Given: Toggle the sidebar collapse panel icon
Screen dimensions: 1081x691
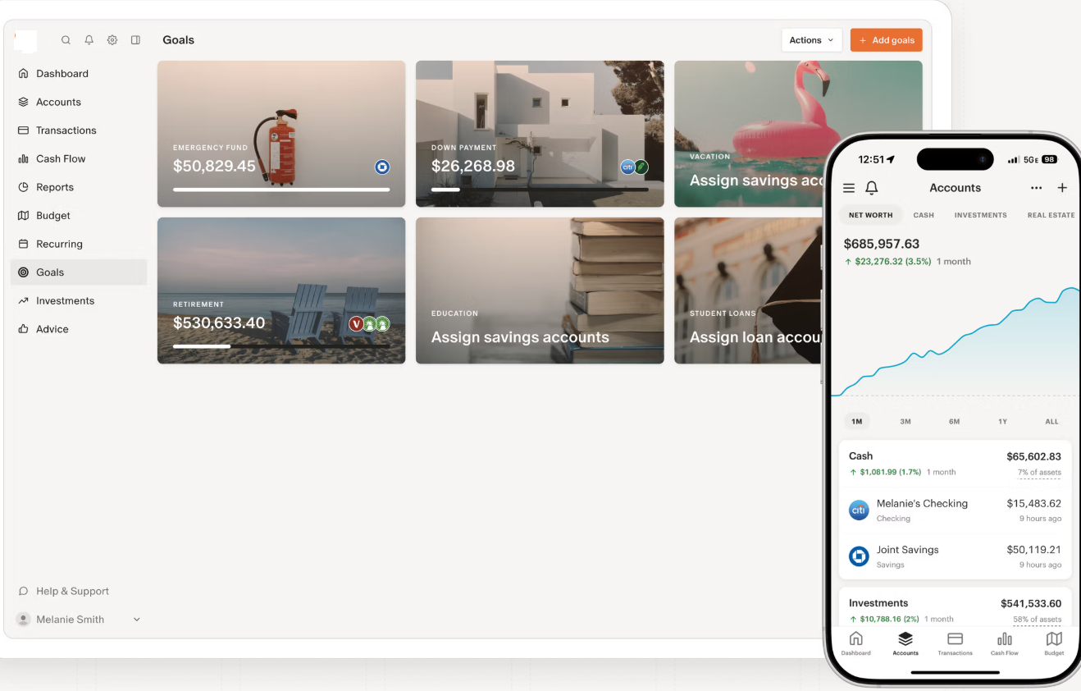Looking at the screenshot, I should coord(135,40).
